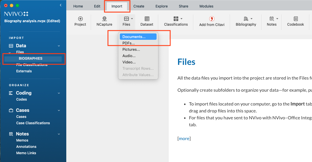Screen dimensions: 312x162
Task: Click the Notes ribbon icon
Action: tap(271, 19)
